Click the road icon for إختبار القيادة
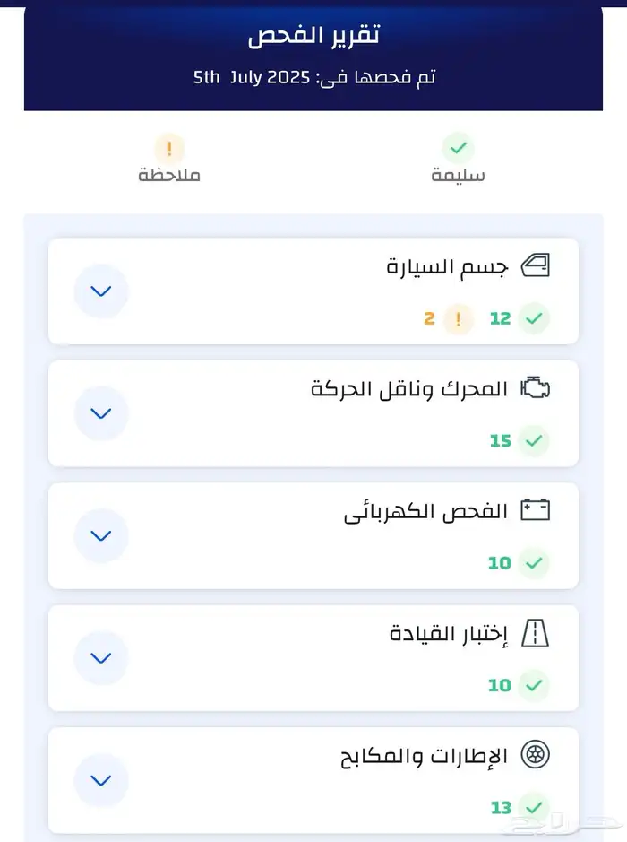This screenshot has width=627, height=842. tap(535, 633)
